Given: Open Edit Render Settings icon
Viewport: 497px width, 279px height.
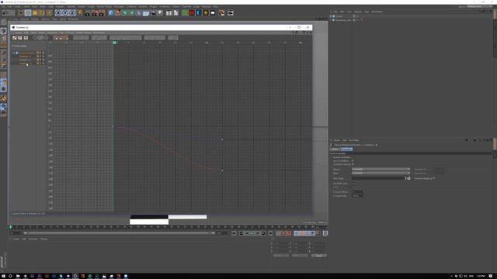Looking at the screenshot, I should pyautogui.click(x=102, y=12).
